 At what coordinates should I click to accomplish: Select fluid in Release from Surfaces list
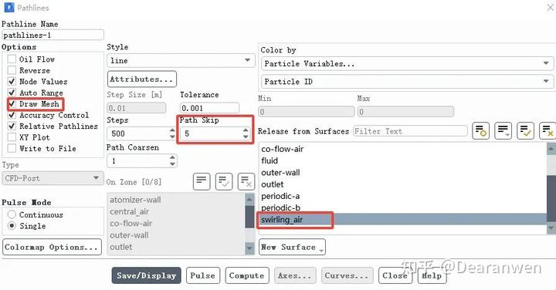(402, 160)
